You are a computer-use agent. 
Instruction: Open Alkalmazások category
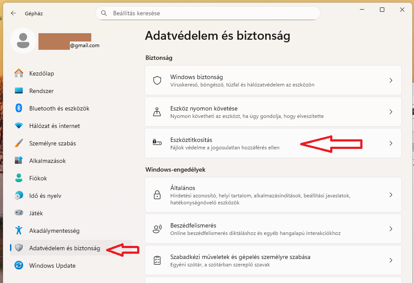(x=71, y=161)
